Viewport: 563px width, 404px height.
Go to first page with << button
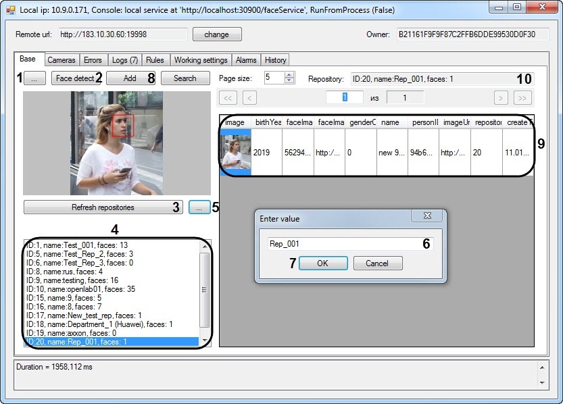coord(228,97)
